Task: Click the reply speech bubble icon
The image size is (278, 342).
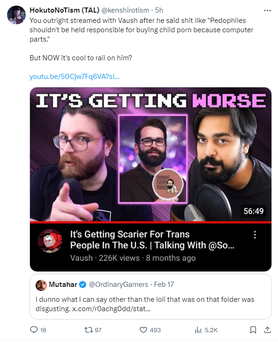Action: point(34,329)
